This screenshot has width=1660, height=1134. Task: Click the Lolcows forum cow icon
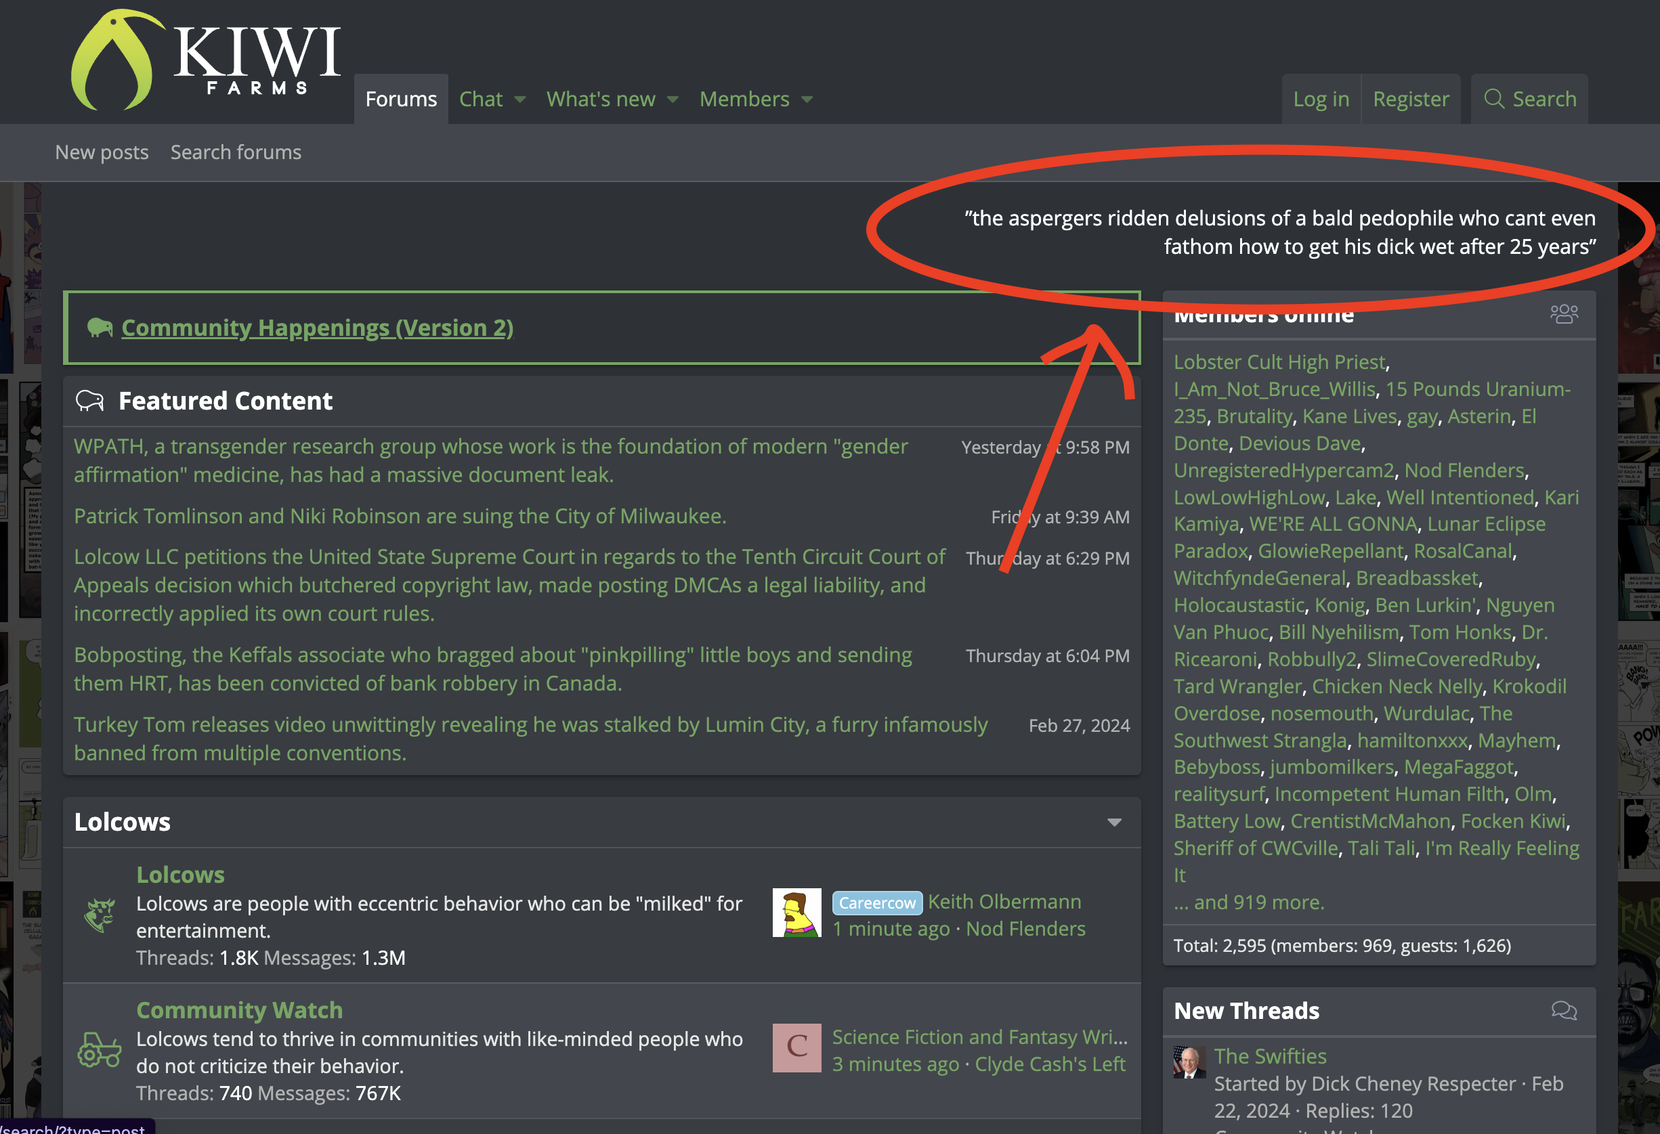coord(100,915)
